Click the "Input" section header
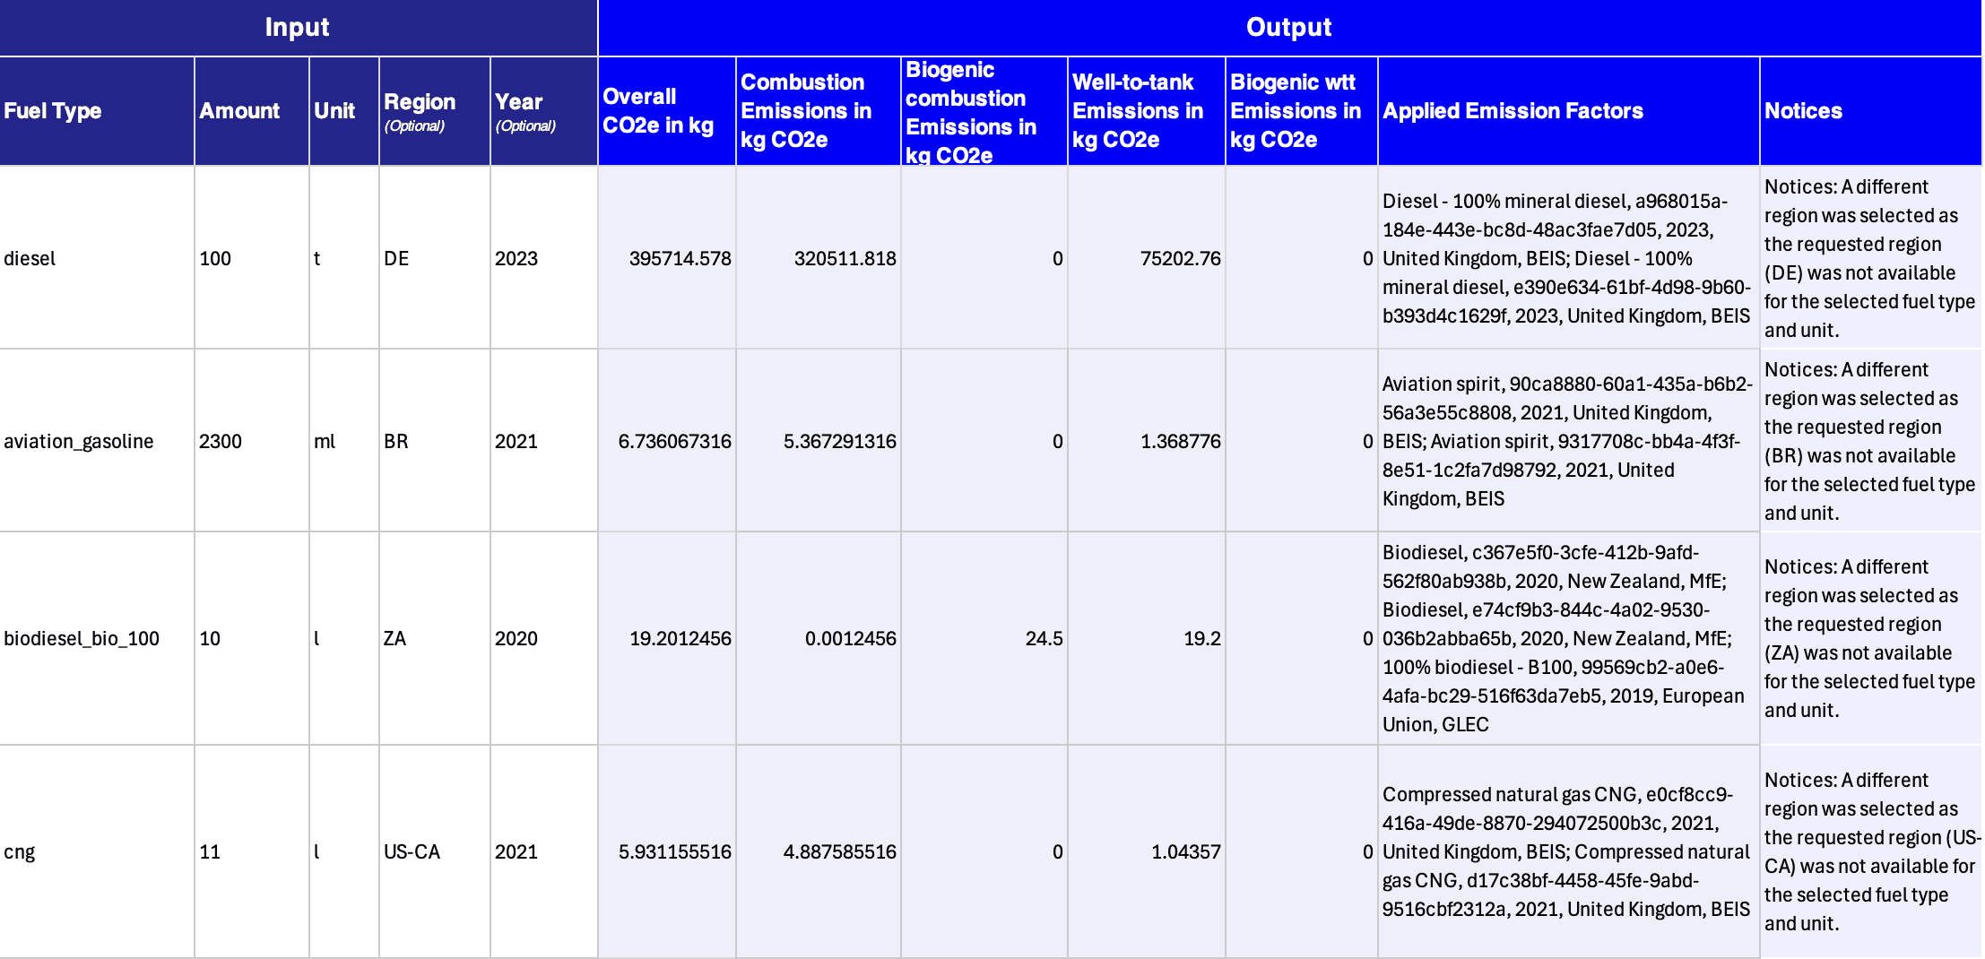The height and width of the screenshot is (959, 1985). [x=298, y=27]
